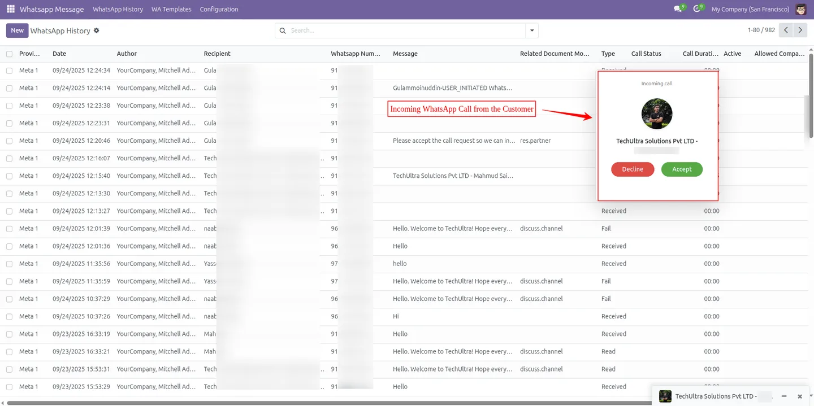Image resolution: width=814 pixels, height=406 pixels.
Task: Open the WA Templates menu
Action: (x=171, y=9)
